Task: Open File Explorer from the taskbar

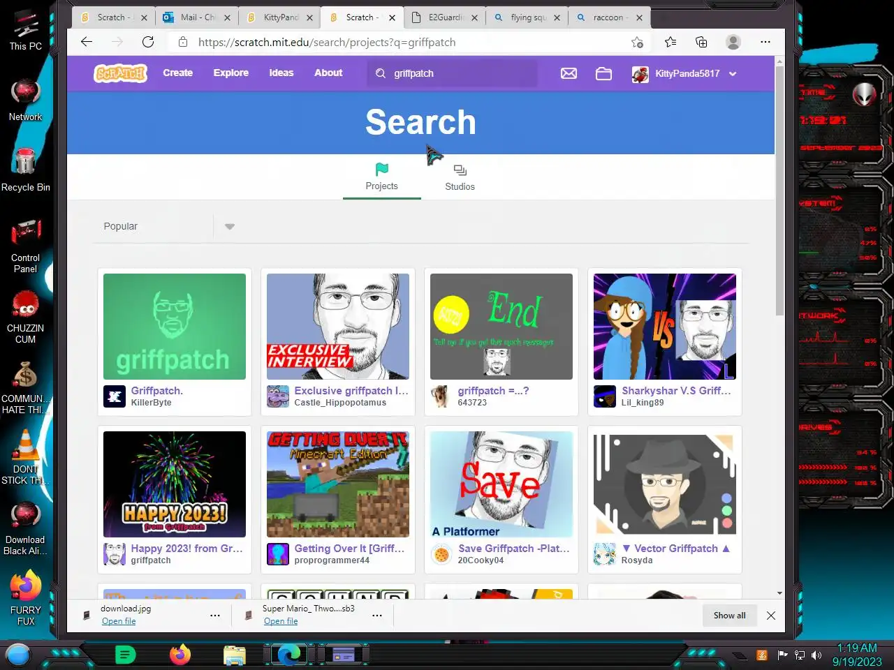Action: (x=235, y=655)
